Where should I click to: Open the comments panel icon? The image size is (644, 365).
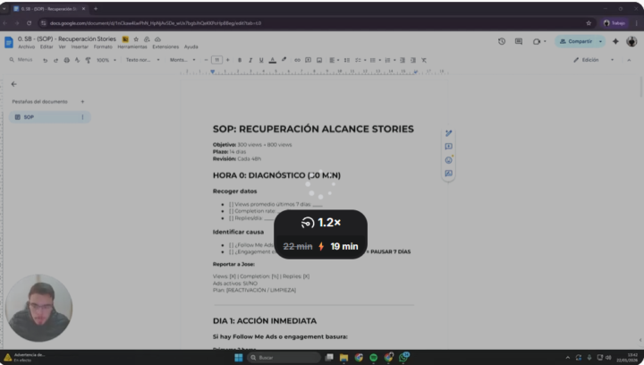point(519,41)
